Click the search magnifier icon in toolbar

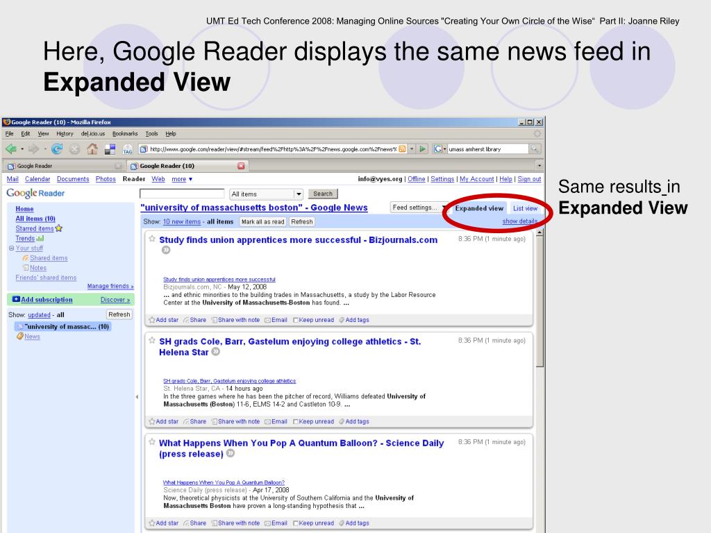point(535,149)
